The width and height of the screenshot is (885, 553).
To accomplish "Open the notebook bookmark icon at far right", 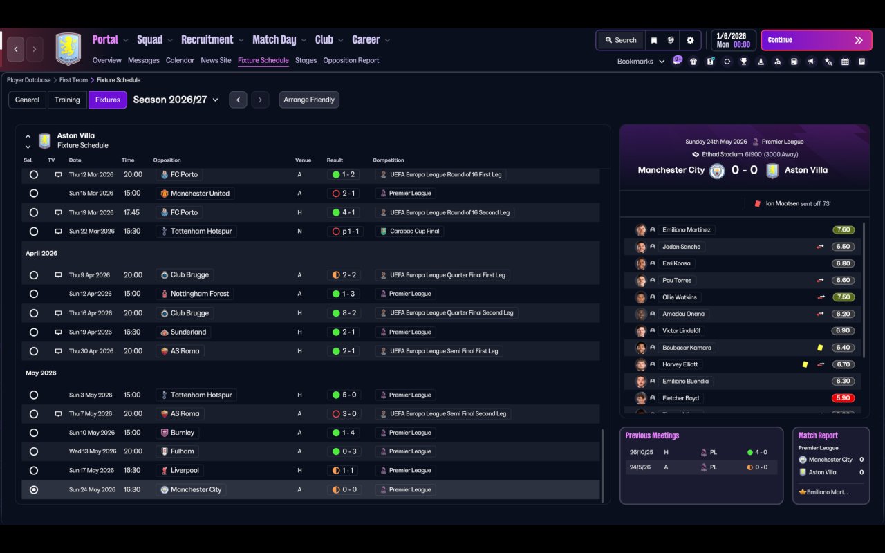I will 862,62.
